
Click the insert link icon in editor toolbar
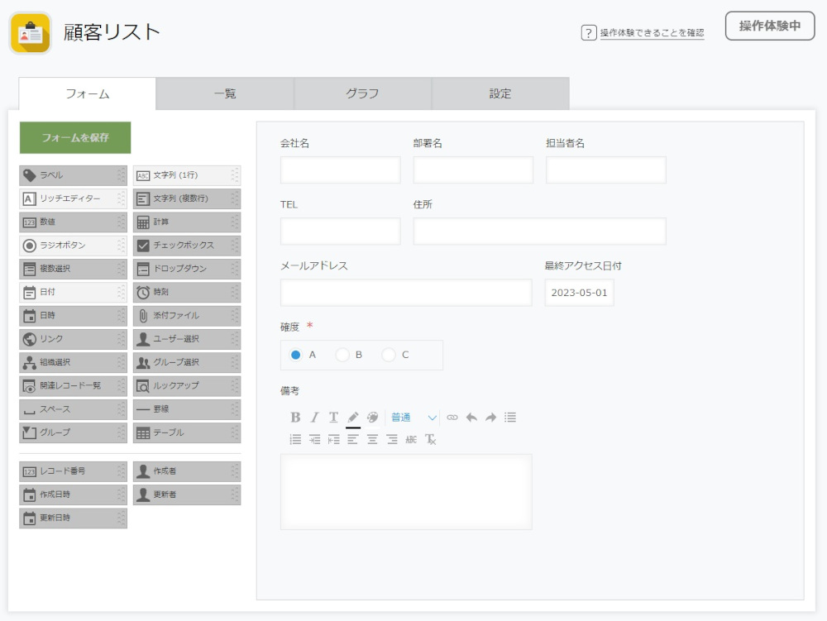452,418
